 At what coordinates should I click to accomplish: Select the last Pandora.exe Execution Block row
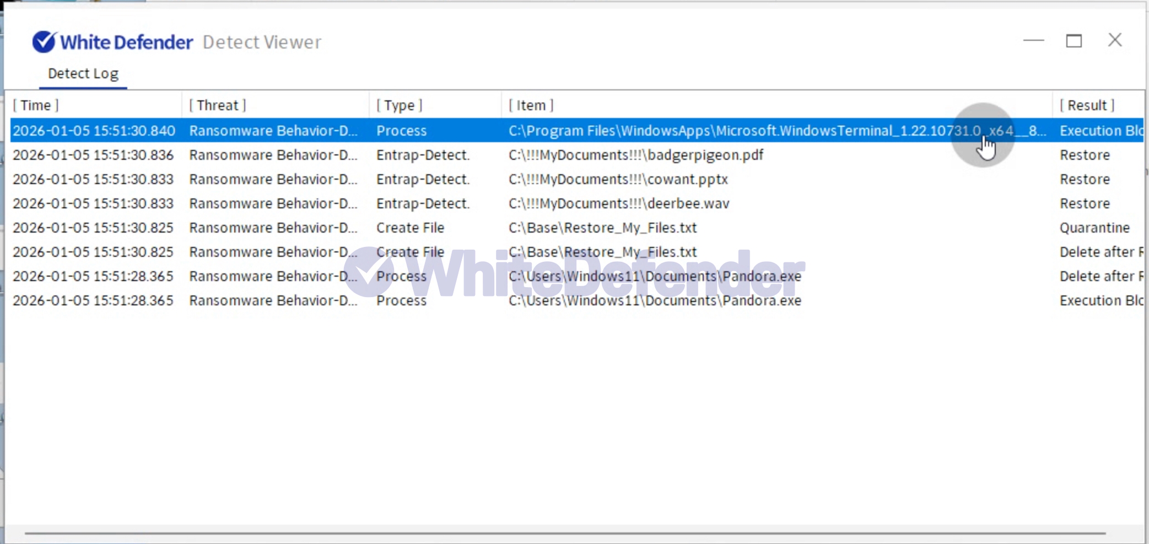[654, 300]
